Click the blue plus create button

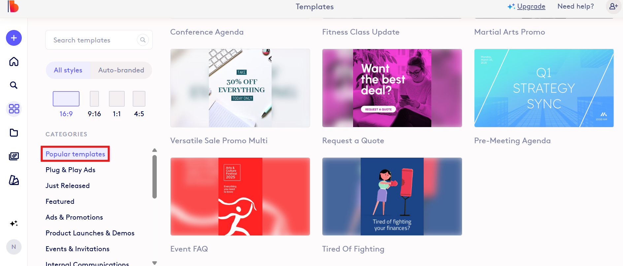pyautogui.click(x=14, y=38)
